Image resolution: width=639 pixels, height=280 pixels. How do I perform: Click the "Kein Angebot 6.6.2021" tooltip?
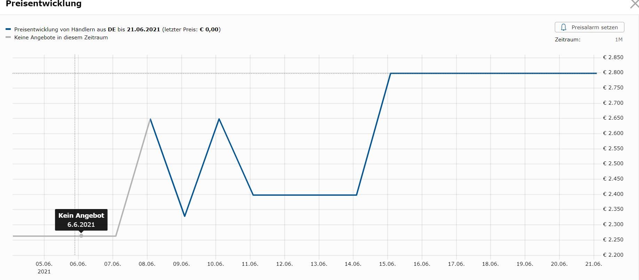pos(81,220)
